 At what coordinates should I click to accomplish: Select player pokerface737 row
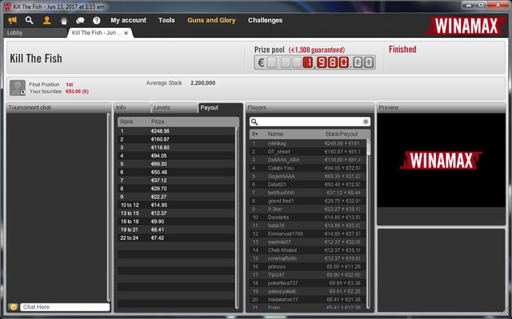pos(308,282)
